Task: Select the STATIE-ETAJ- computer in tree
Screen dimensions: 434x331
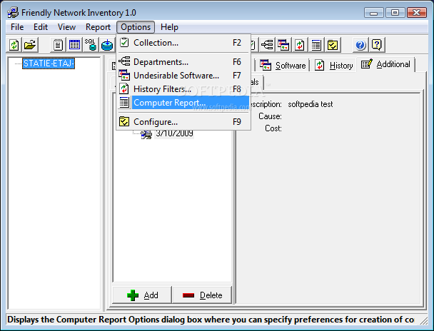Action: (x=49, y=63)
